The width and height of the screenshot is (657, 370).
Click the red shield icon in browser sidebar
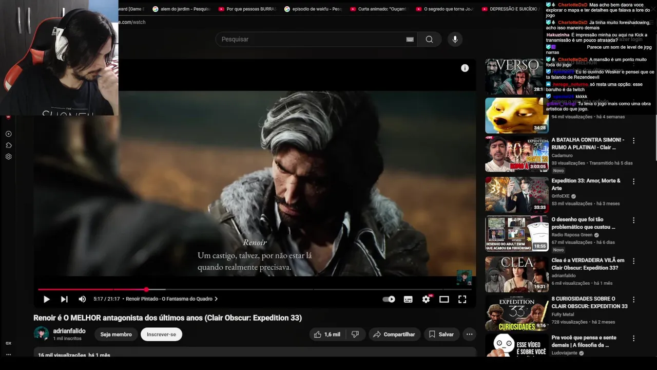[8, 117]
